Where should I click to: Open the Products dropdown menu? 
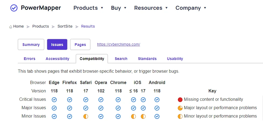pyautogui.click(x=88, y=8)
